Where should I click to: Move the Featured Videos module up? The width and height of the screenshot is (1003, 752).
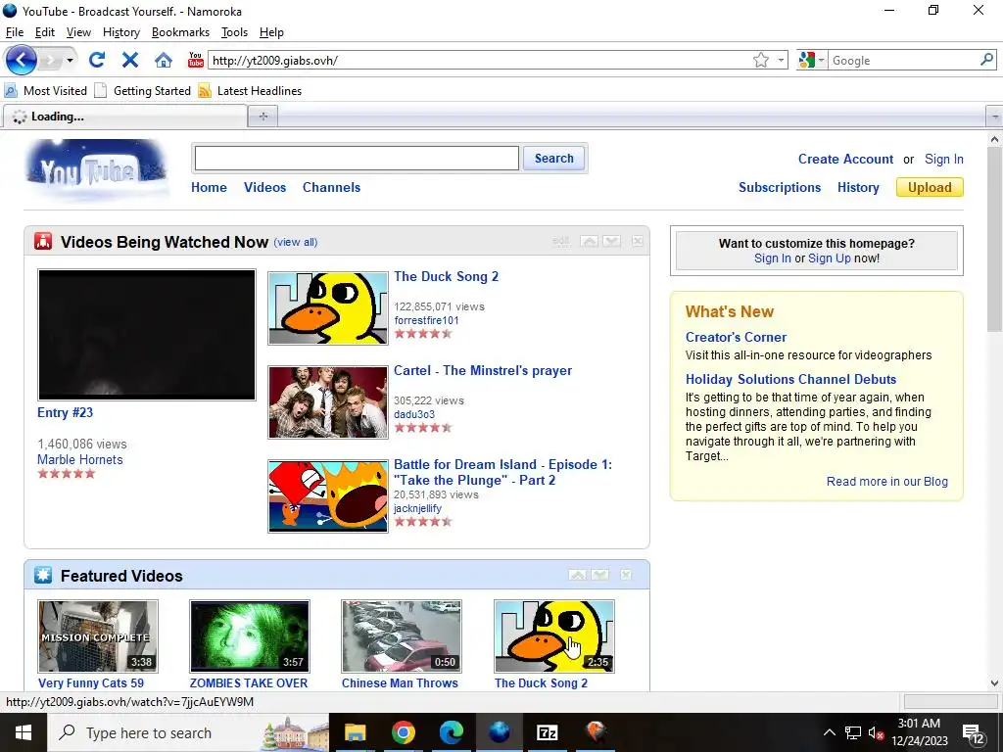click(x=578, y=575)
